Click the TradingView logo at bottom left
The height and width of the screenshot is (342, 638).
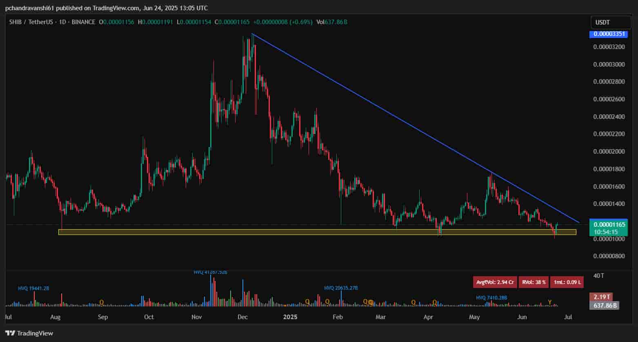point(29,333)
